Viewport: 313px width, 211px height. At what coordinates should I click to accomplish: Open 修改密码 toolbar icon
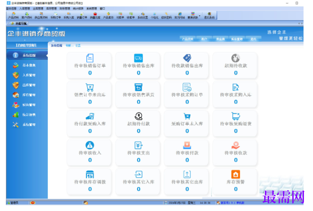(x=166, y=16)
